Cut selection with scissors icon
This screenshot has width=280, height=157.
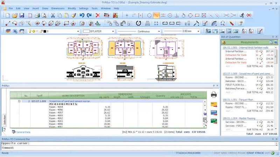(x=53, y=15)
